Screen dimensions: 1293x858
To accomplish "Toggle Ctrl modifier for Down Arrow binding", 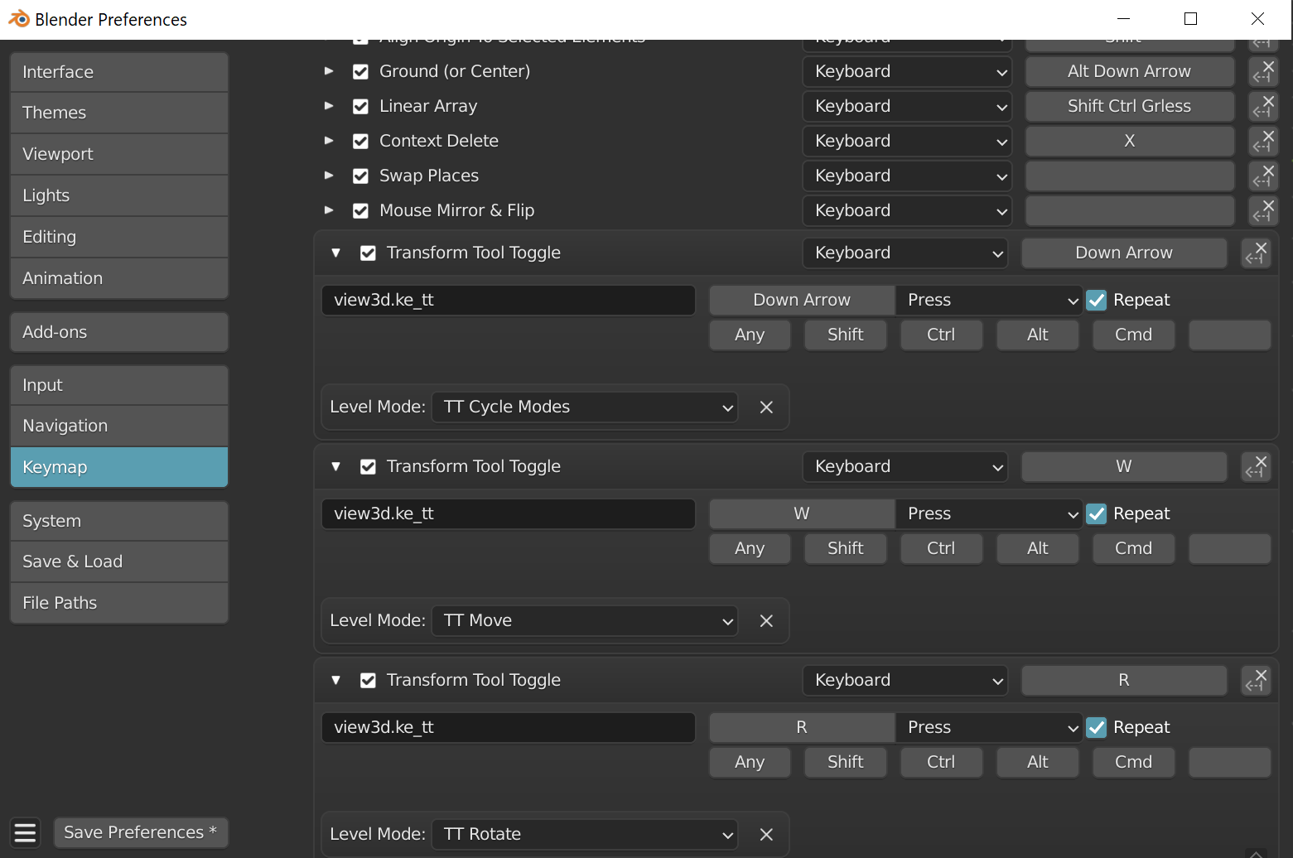I will click(941, 335).
